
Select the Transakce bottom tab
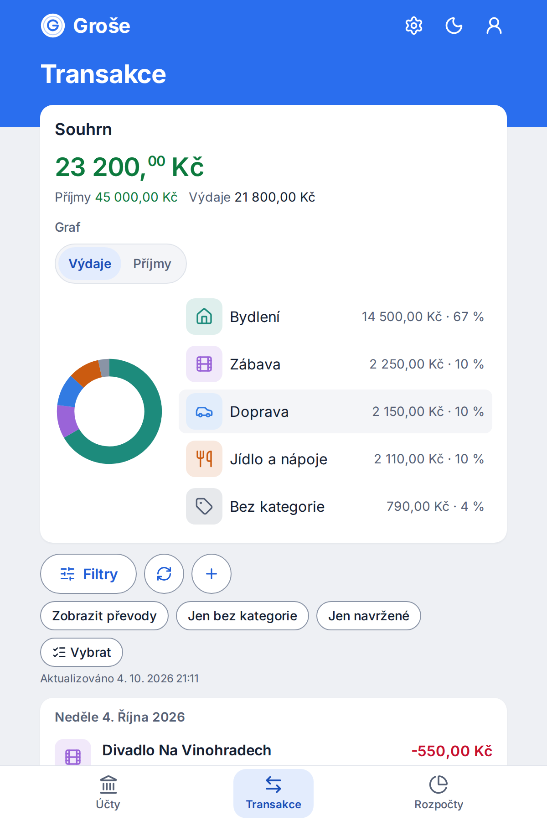pos(273,794)
